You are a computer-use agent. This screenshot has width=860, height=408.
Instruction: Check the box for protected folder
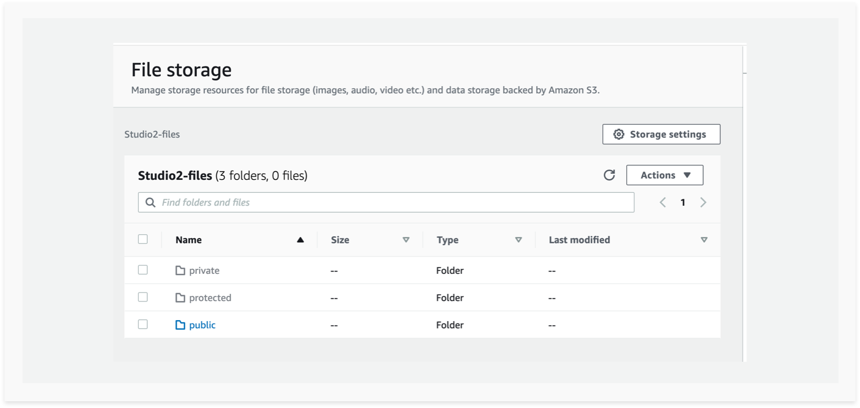pos(143,297)
